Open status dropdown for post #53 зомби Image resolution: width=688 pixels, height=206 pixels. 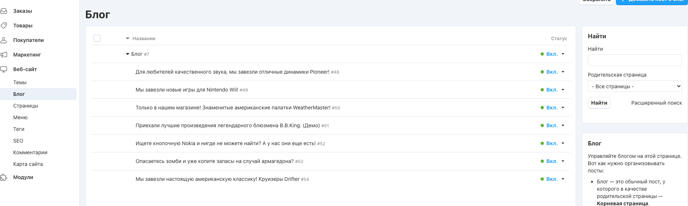click(563, 161)
